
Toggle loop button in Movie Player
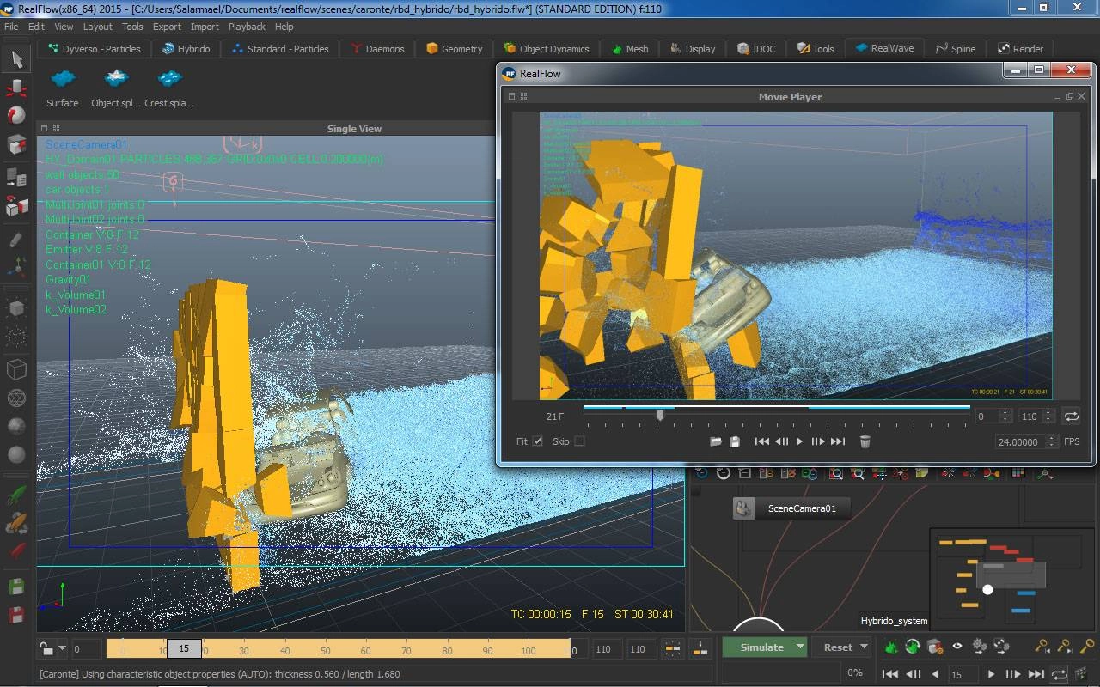pyautogui.click(x=1071, y=416)
